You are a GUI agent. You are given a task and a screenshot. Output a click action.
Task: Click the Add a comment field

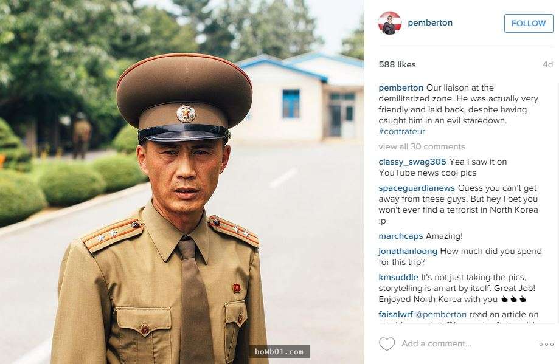(436, 344)
